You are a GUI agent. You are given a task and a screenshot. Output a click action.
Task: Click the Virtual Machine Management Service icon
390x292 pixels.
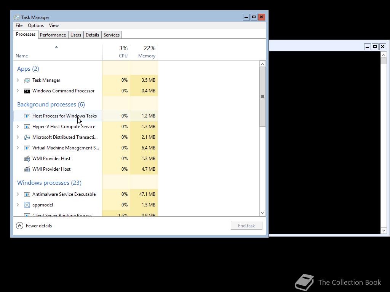click(x=27, y=148)
